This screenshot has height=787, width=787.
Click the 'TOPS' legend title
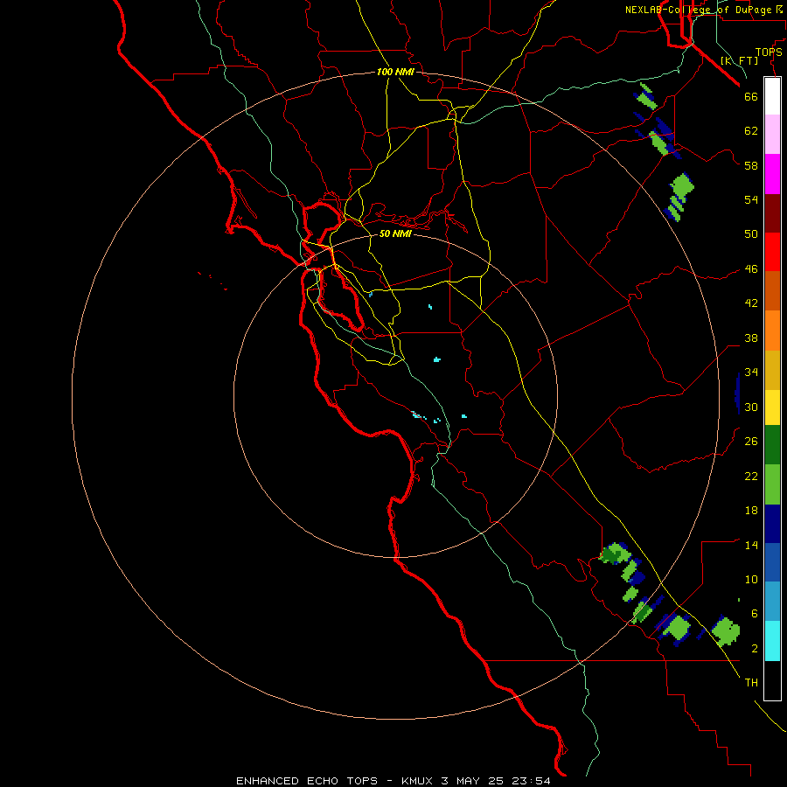(769, 52)
